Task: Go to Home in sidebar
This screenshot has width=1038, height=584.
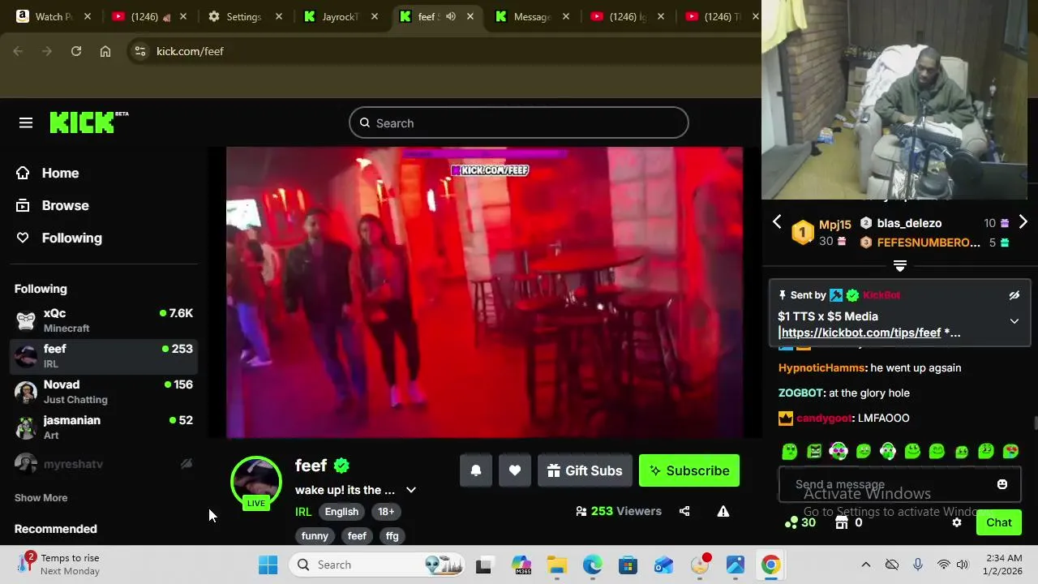Action: point(48,173)
